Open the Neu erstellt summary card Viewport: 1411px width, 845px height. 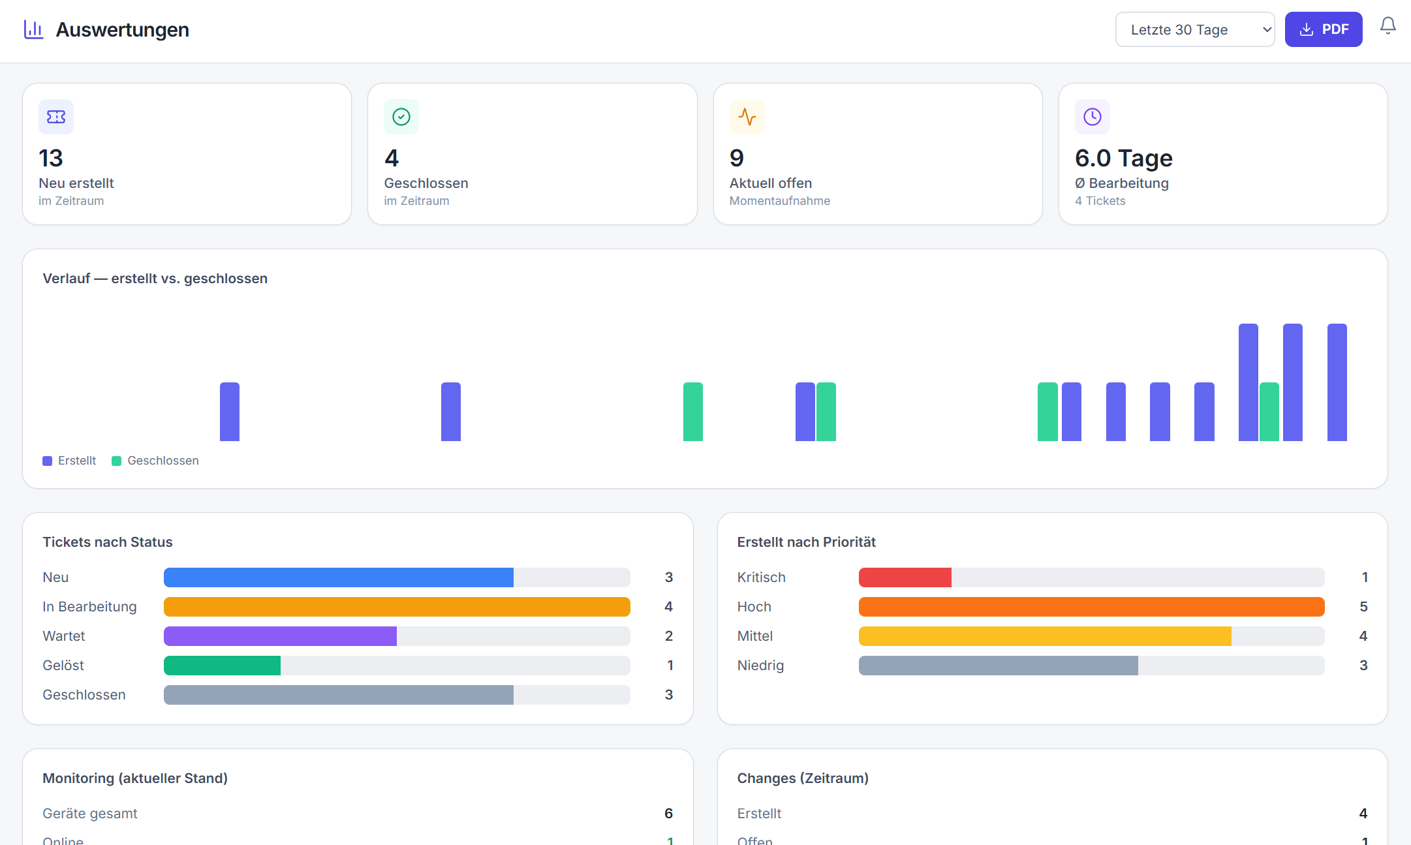187,154
